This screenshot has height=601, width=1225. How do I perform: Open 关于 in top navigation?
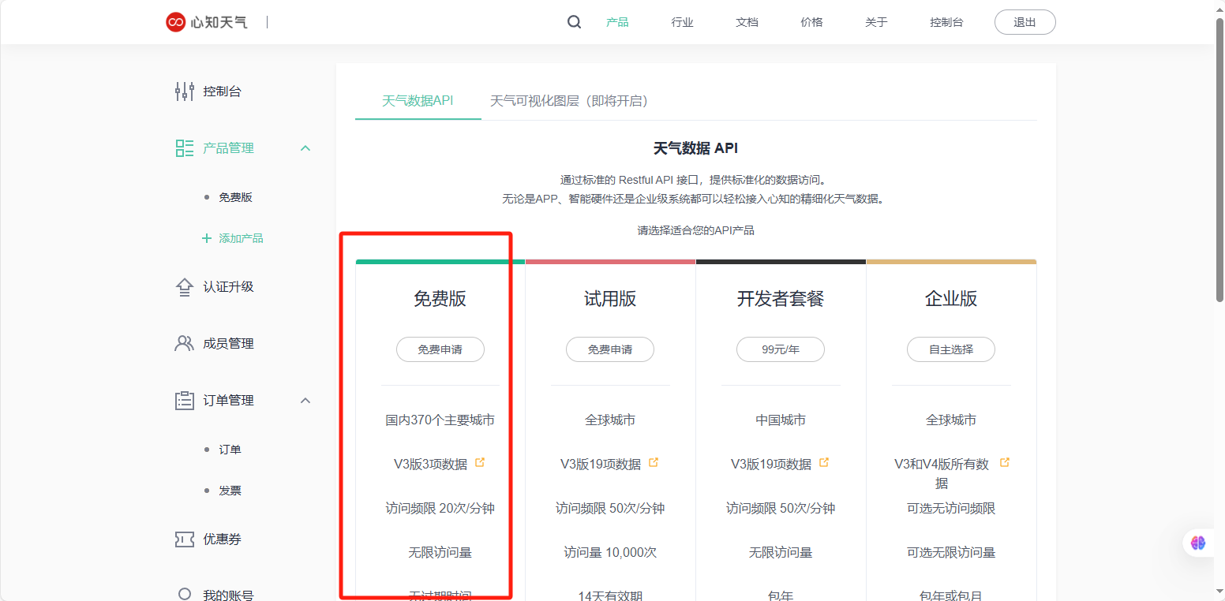pyautogui.click(x=876, y=22)
